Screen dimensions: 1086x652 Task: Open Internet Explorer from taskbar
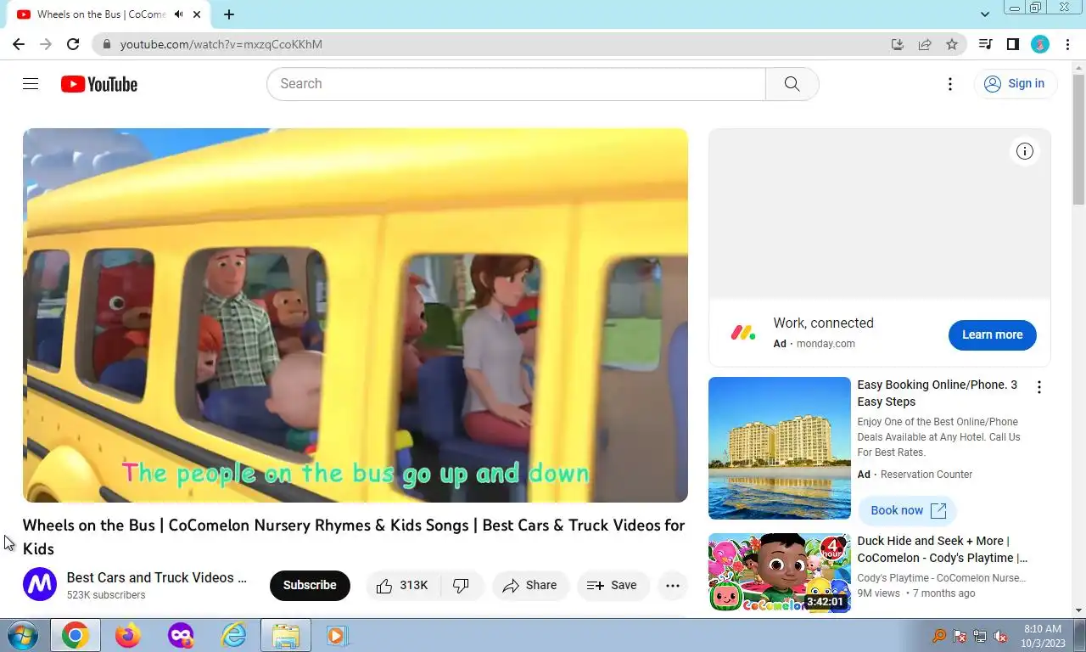233,635
